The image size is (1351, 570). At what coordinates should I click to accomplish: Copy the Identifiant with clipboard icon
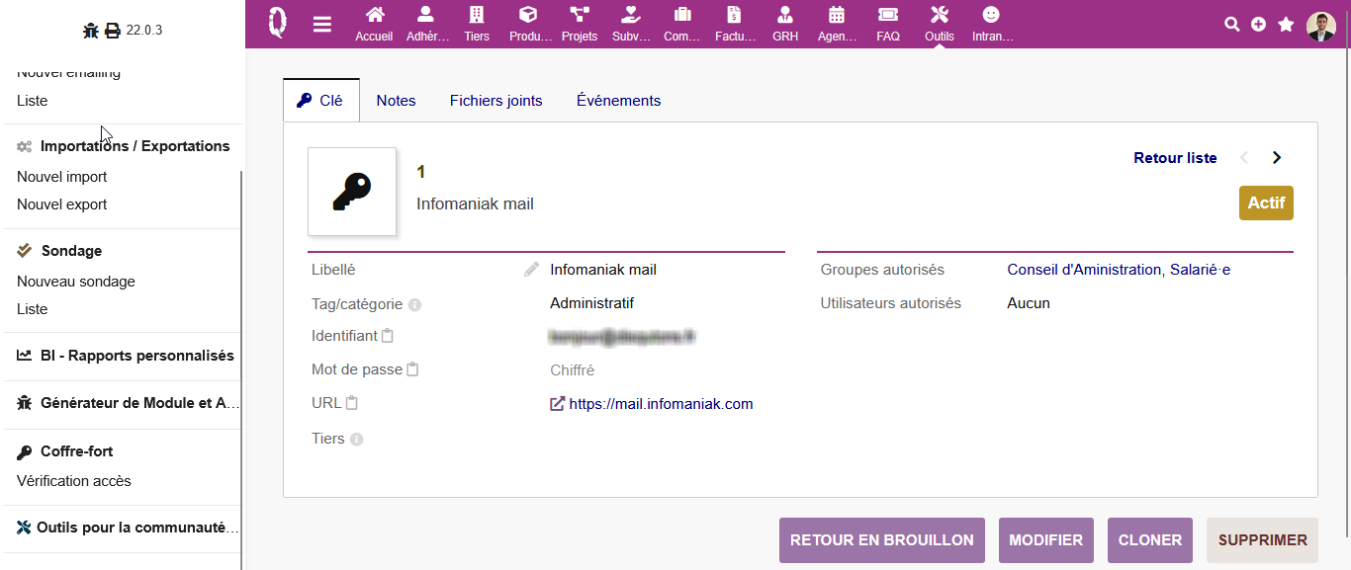coord(388,336)
